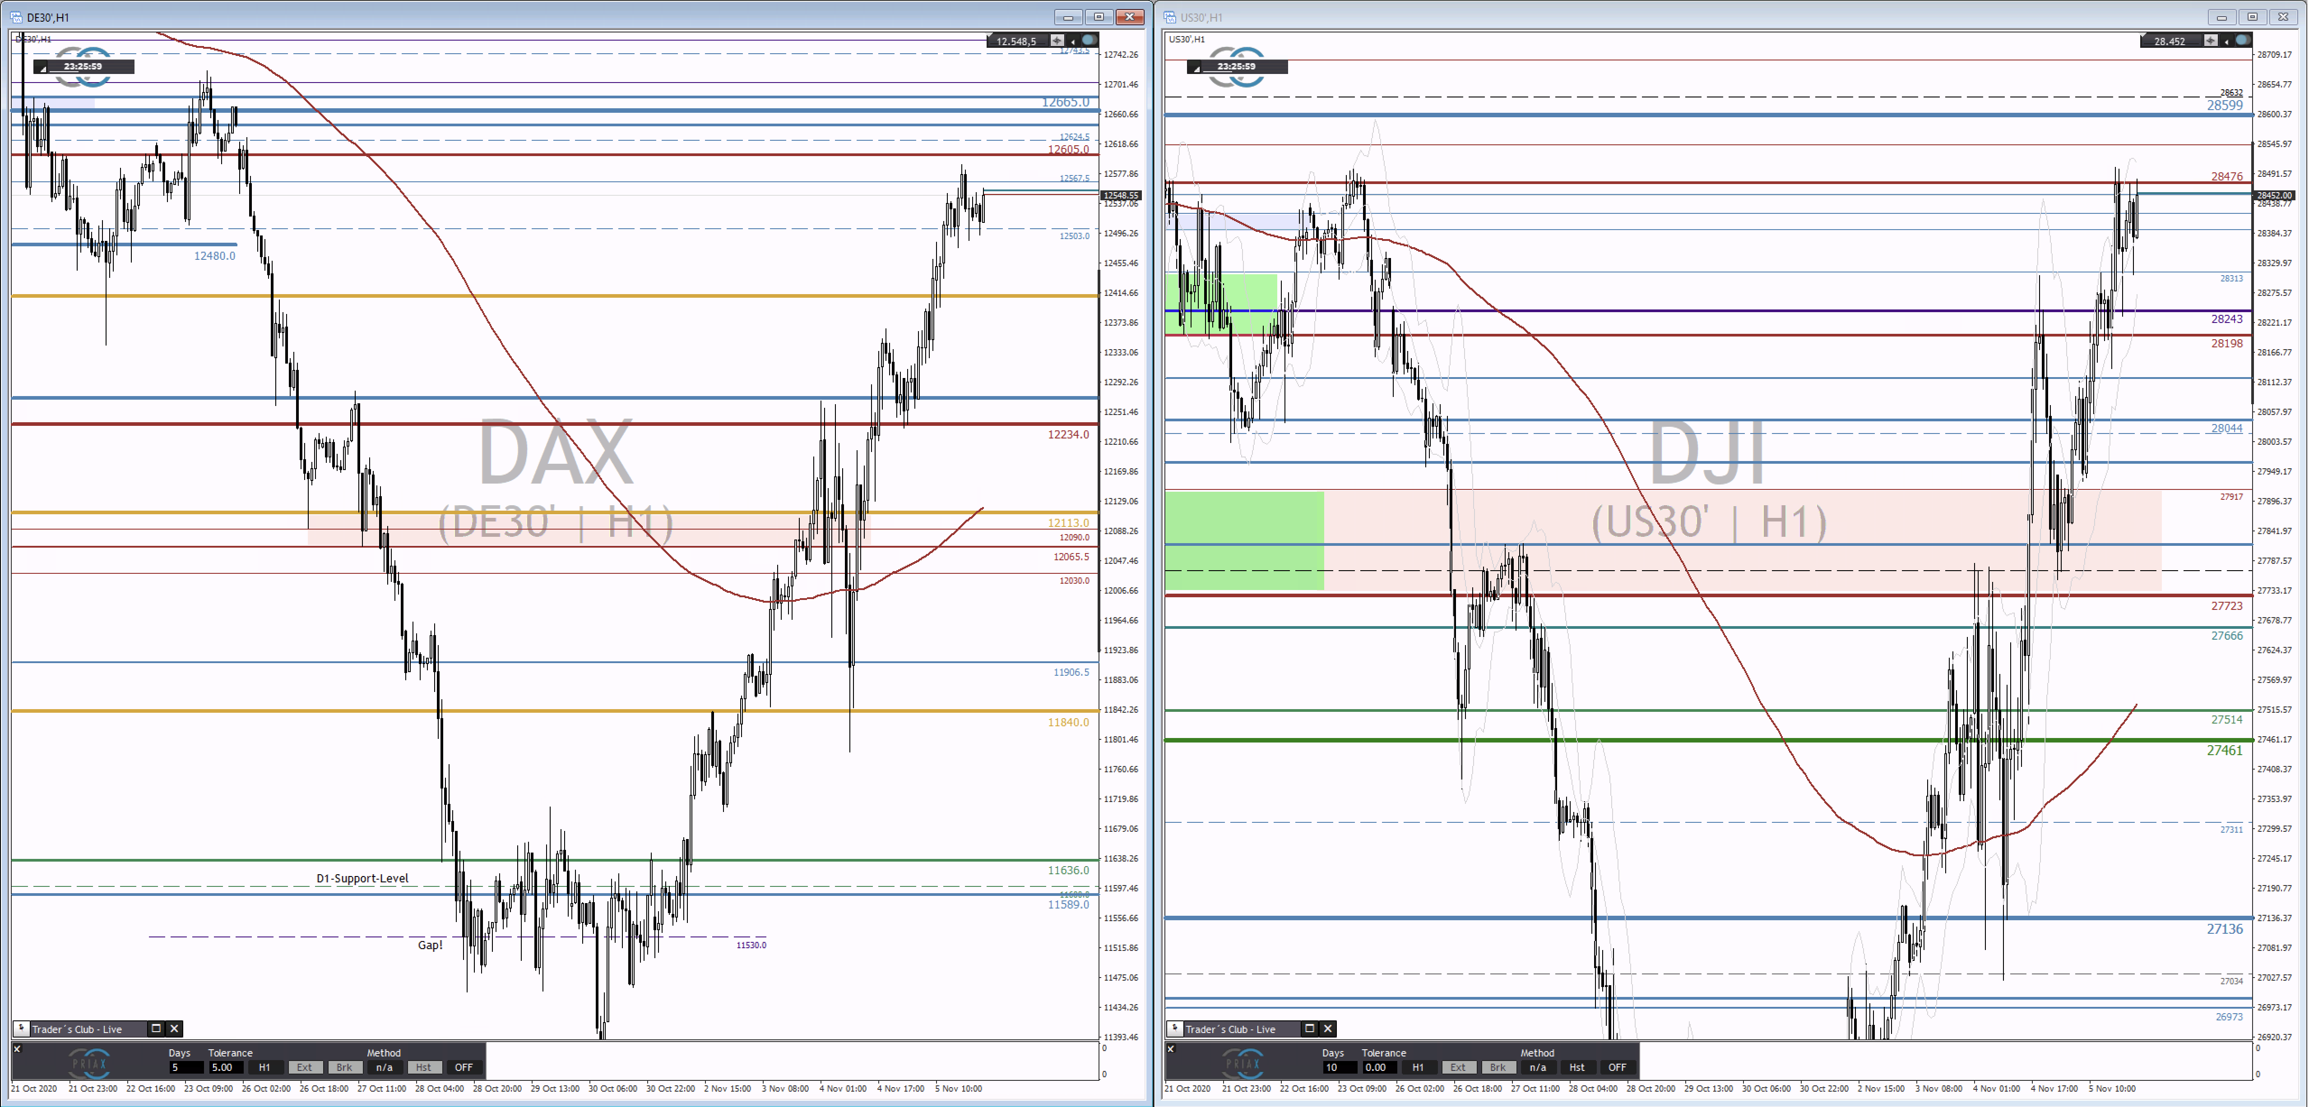Click Tolerance field 5.00 in DAX chart
This screenshot has width=2309, height=1107.
click(227, 1068)
